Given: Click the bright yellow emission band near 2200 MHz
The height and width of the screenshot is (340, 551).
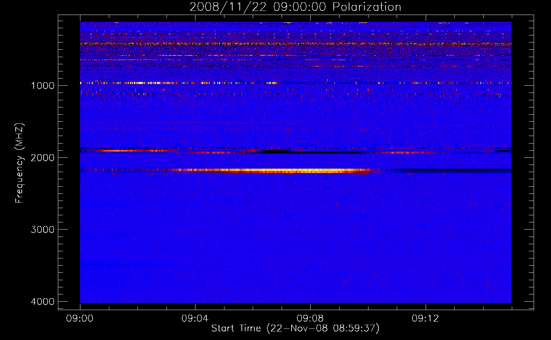Looking at the screenshot, I should pos(276,170).
